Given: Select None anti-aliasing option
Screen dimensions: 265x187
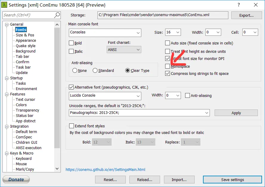Looking at the screenshot, I should [75, 70].
